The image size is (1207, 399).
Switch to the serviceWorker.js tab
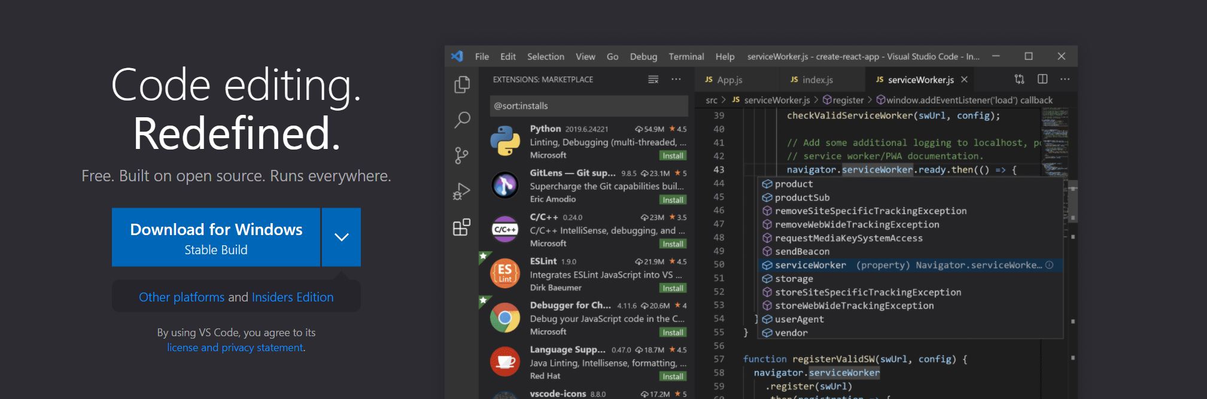coord(919,80)
